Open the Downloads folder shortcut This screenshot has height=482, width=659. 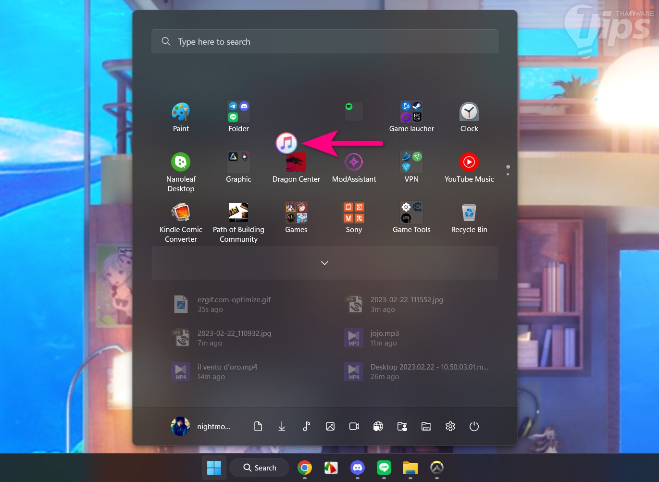point(282,426)
